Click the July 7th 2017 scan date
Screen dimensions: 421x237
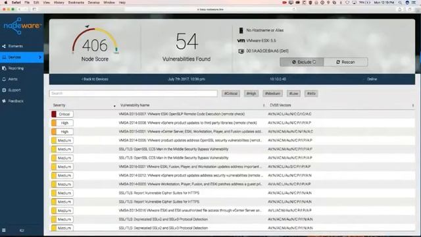click(x=186, y=79)
